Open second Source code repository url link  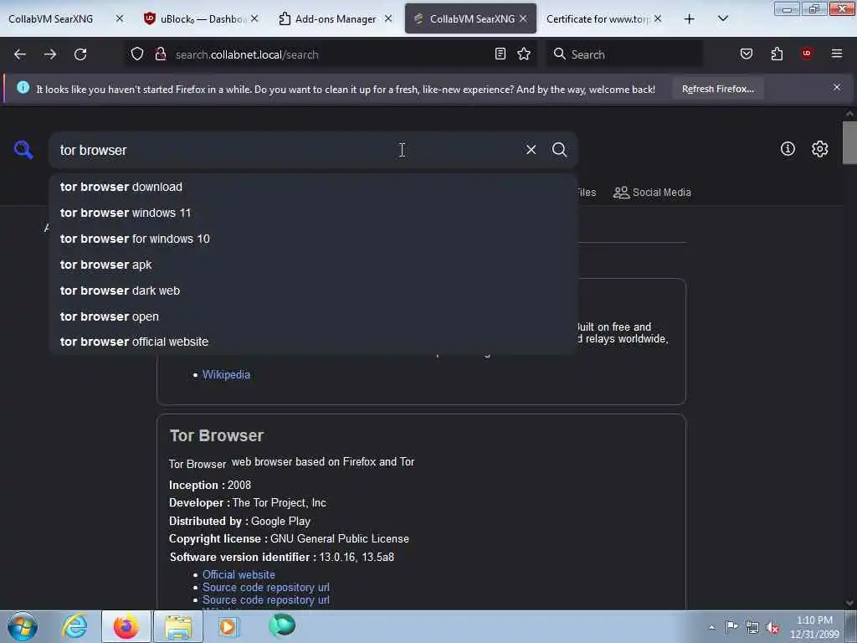(266, 599)
